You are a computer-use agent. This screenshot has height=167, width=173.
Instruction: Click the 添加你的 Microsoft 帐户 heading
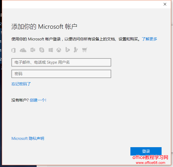coord(44,27)
